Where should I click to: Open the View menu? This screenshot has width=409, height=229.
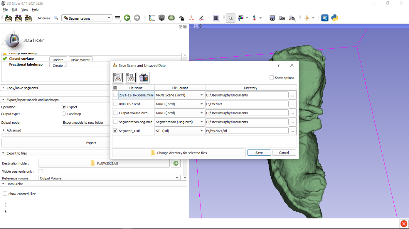pos(24,10)
